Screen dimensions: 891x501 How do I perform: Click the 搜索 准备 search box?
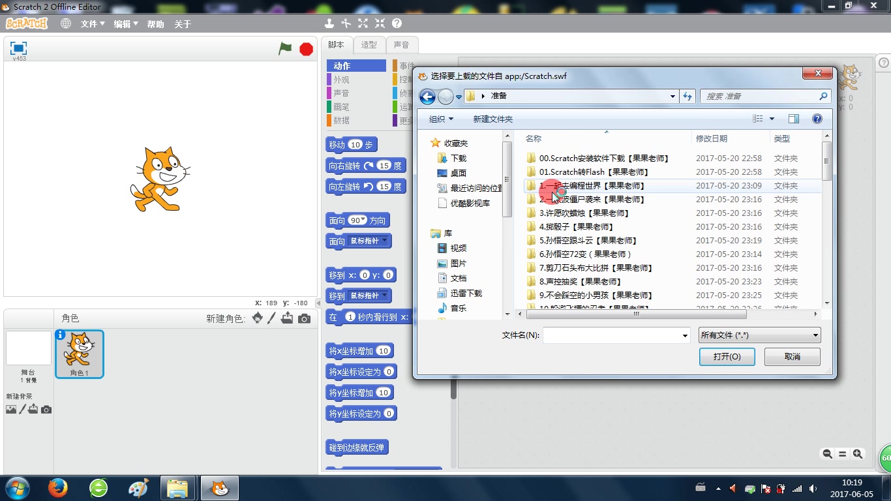[x=766, y=96]
